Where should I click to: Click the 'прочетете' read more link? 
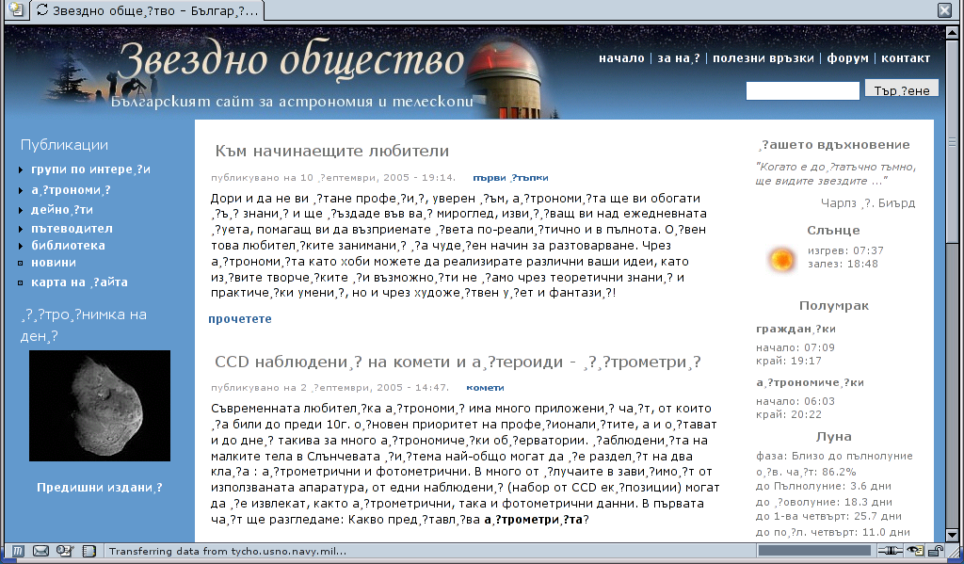(240, 319)
